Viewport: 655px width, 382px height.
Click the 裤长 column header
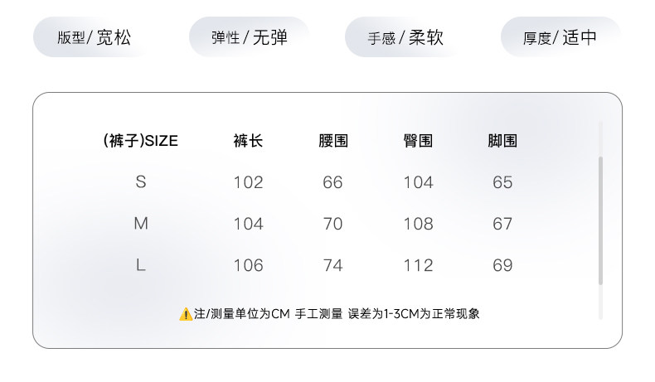coord(248,141)
